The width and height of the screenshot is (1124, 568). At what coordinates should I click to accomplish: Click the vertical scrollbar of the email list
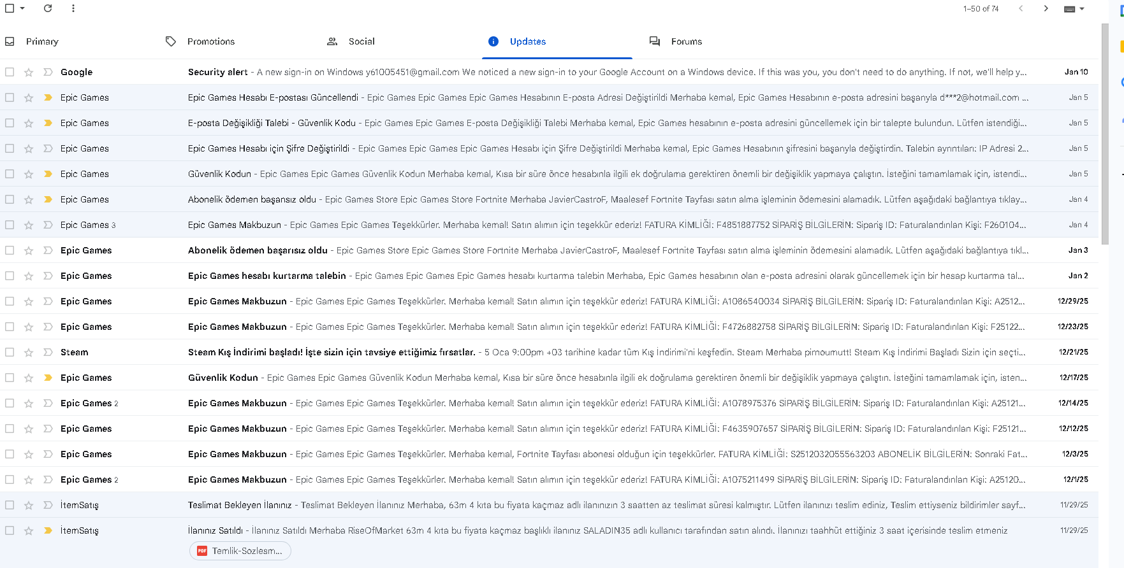[1105, 134]
